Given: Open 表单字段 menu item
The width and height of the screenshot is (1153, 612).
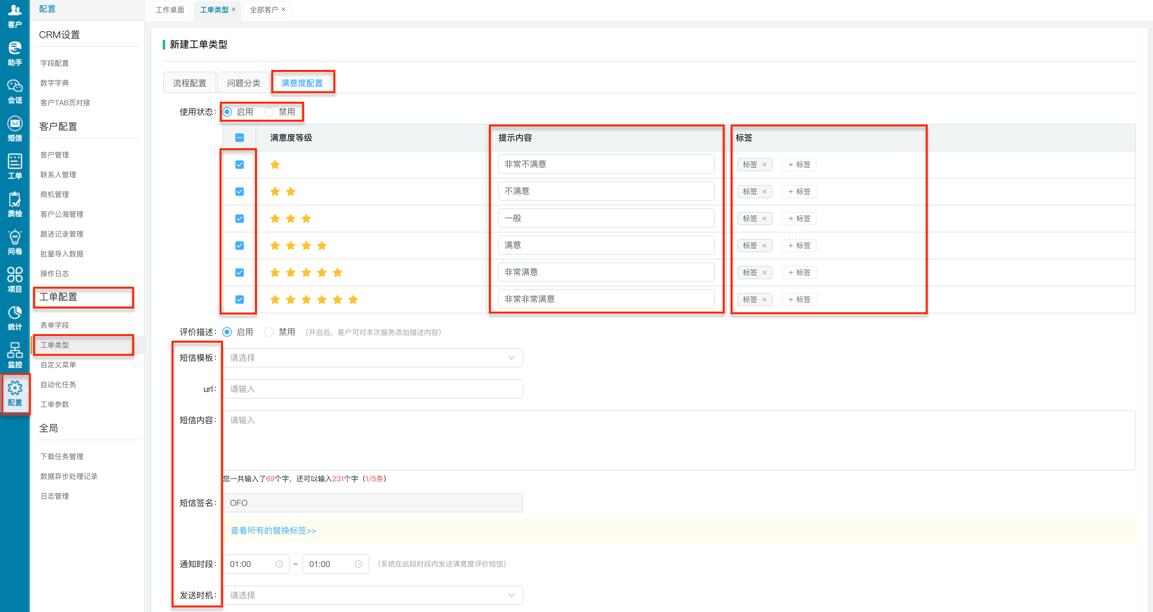Looking at the screenshot, I should 55,325.
